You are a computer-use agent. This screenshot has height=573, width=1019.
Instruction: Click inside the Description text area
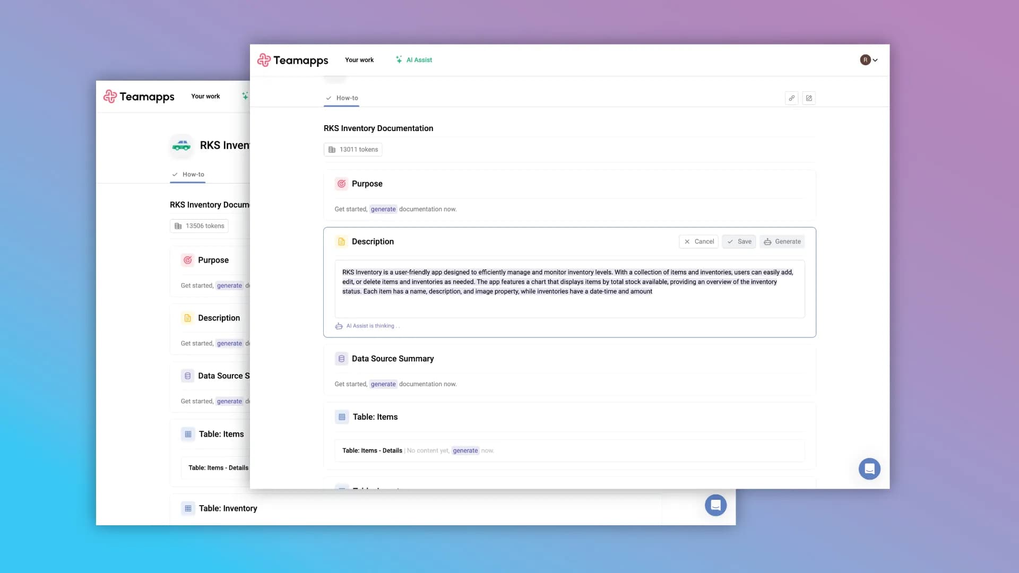(569, 289)
